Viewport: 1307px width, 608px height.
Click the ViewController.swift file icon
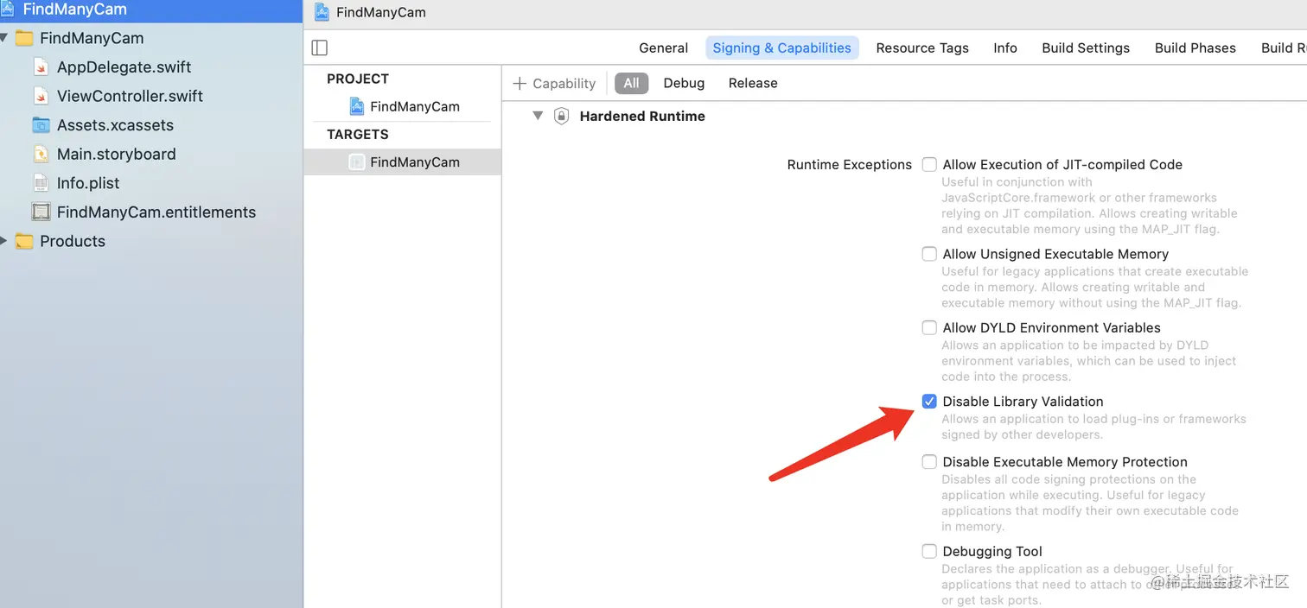tap(41, 96)
